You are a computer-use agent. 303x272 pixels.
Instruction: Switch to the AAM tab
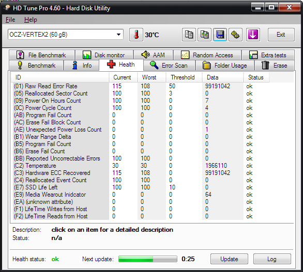click(154, 55)
